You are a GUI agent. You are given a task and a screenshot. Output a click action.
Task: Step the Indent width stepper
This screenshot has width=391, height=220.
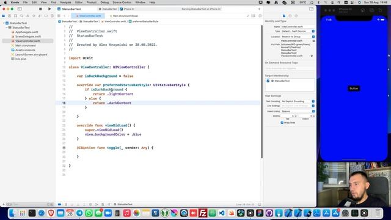pyautogui.click(x=313, y=116)
